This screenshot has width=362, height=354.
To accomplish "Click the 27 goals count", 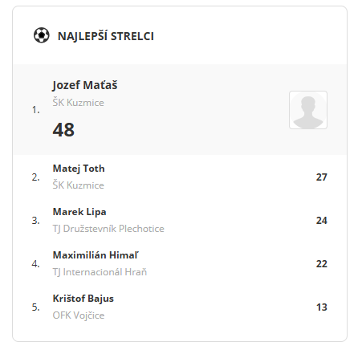I will point(322,177).
